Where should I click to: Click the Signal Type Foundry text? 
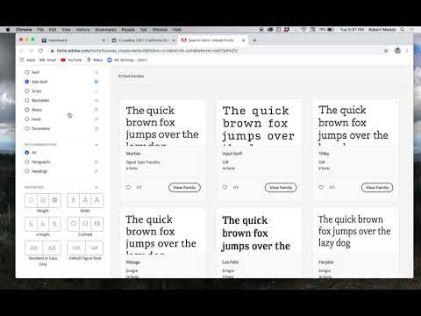(x=143, y=162)
